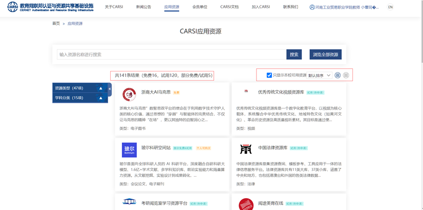Collapse the left filter sidebar arrow
Viewport: 423px width, 210px height.
pos(110,89)
